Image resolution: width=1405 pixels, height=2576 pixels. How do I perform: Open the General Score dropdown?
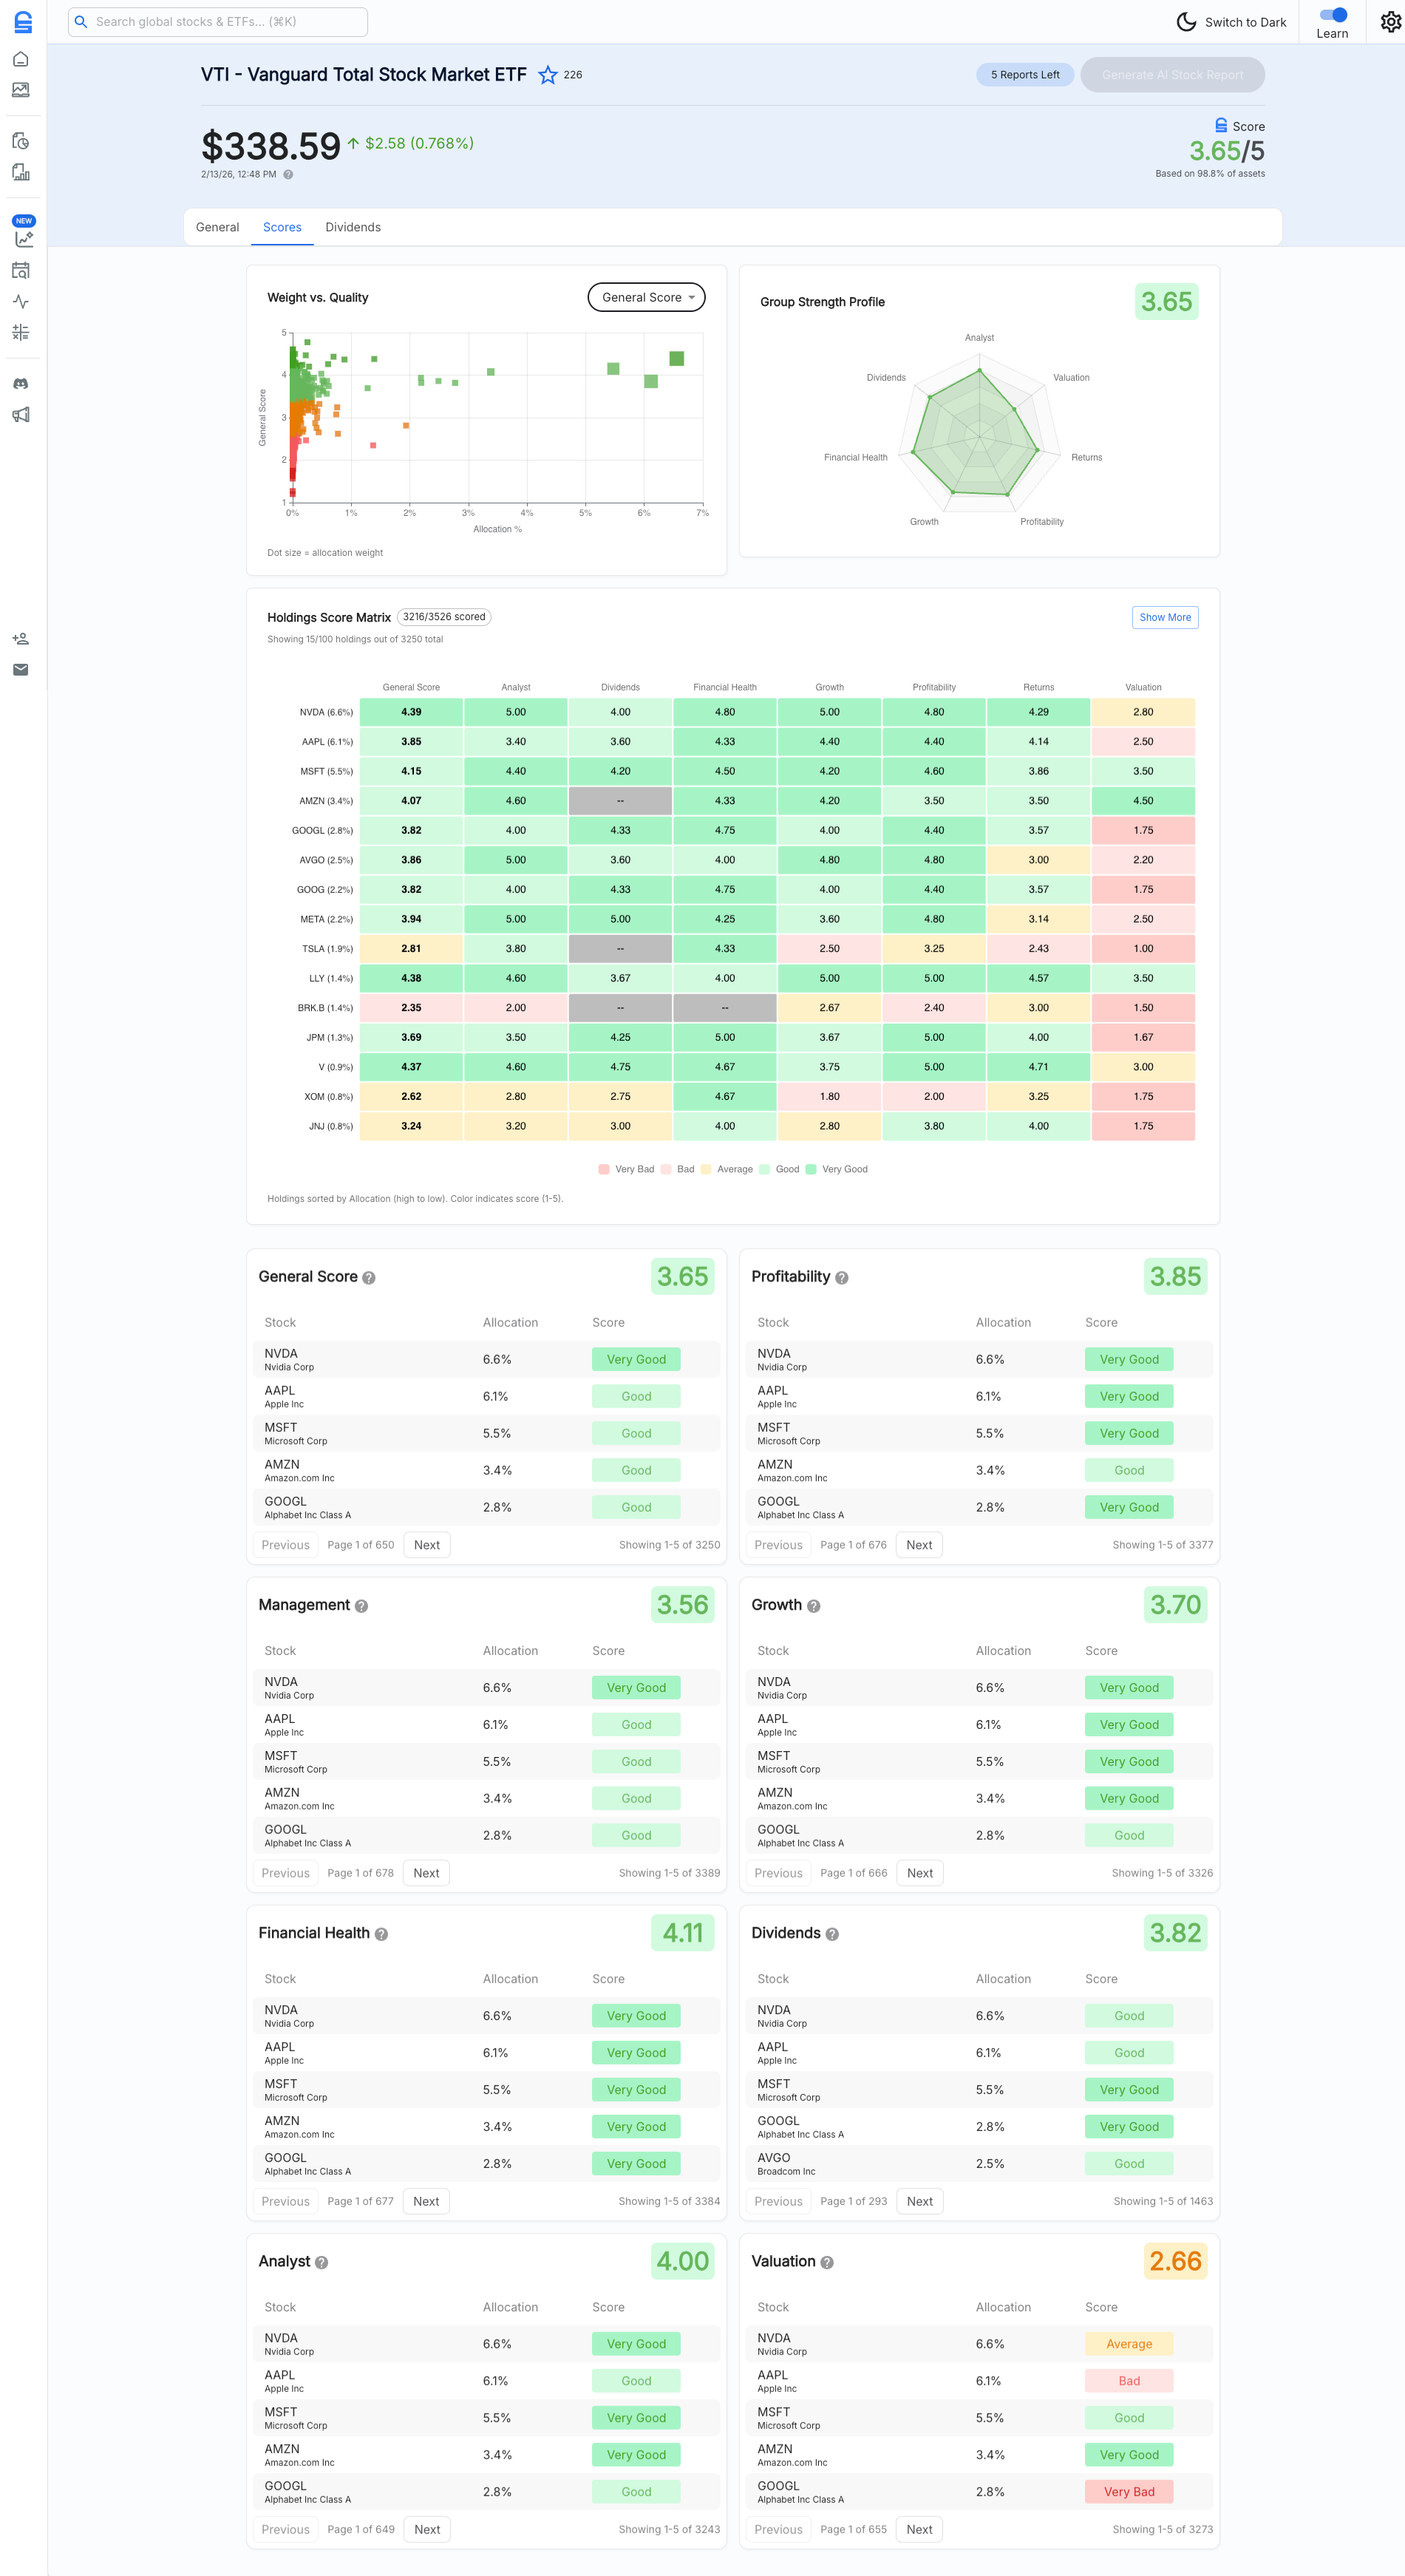click(646, 298)
